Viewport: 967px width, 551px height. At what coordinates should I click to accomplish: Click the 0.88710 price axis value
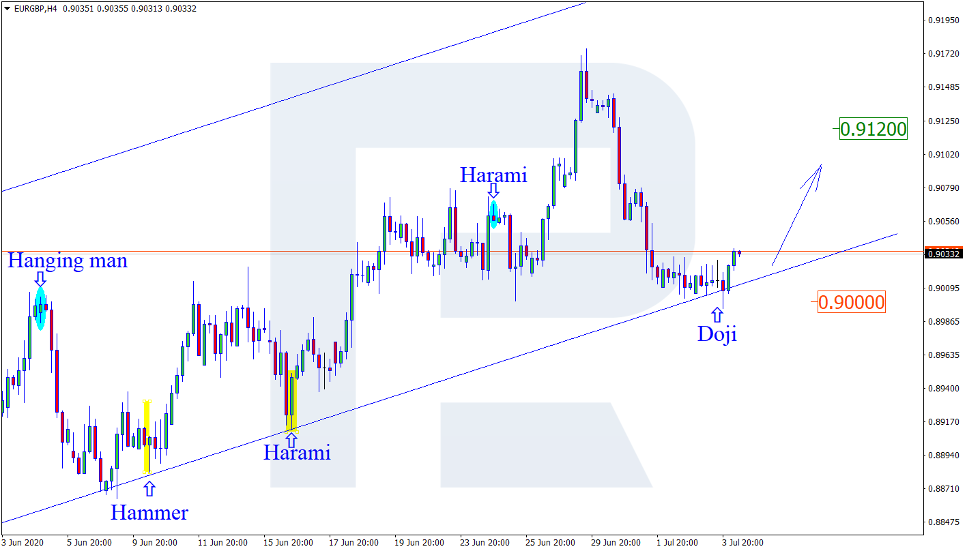tap(945, 488)
